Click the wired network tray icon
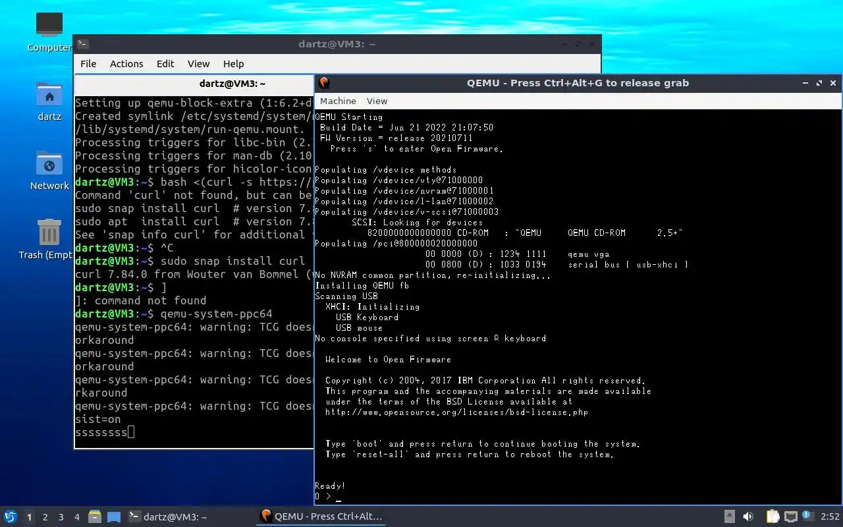843x527 pixels. (x=791, y=516)
